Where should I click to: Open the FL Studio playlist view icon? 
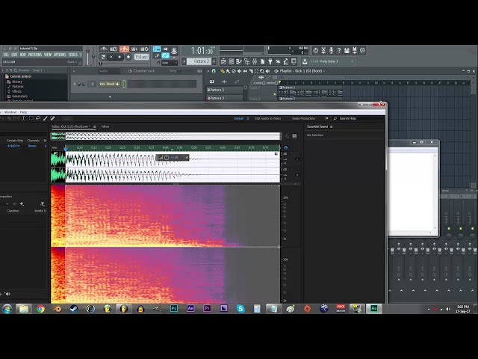[x=223, y=61]
